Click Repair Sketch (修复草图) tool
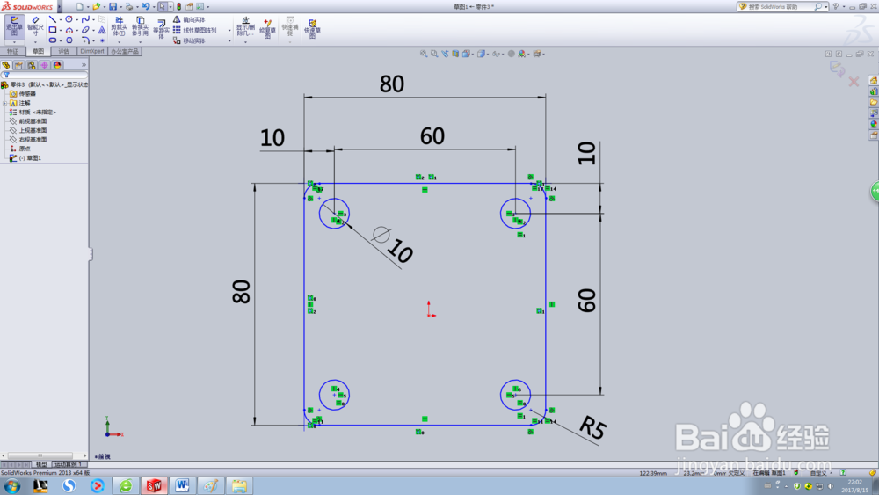Screen dimensions: 879x495 [x=267, y=29]
